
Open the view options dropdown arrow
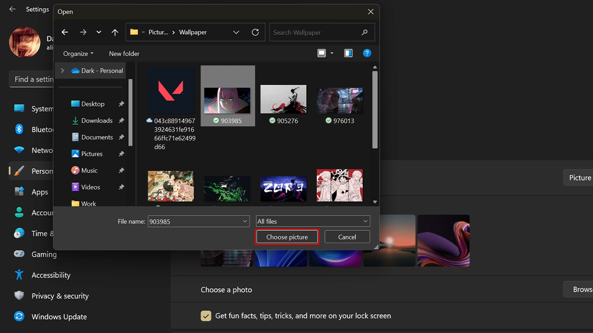tap(332, 53)
